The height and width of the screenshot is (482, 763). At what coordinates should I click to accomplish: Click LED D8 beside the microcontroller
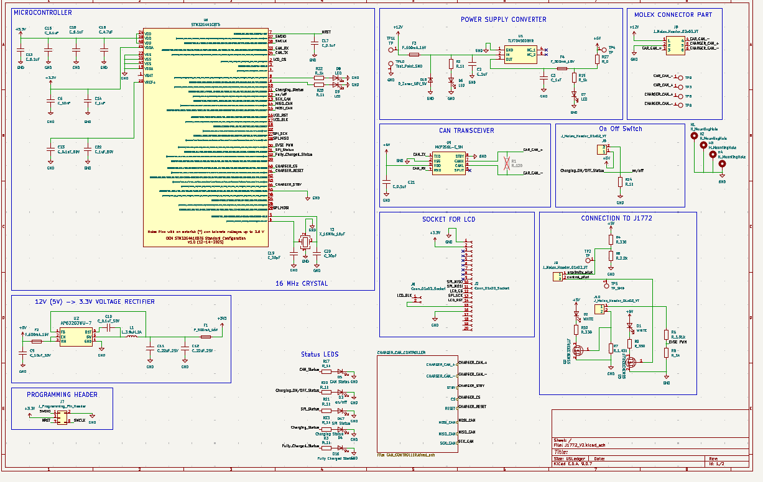click(x=337, y=78)
